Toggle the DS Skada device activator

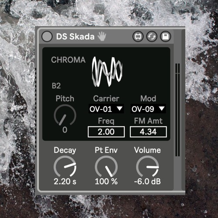47,36
